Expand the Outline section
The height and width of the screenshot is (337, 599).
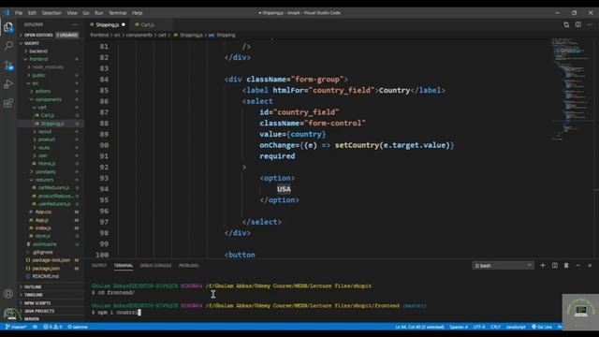tap(33, 286)
